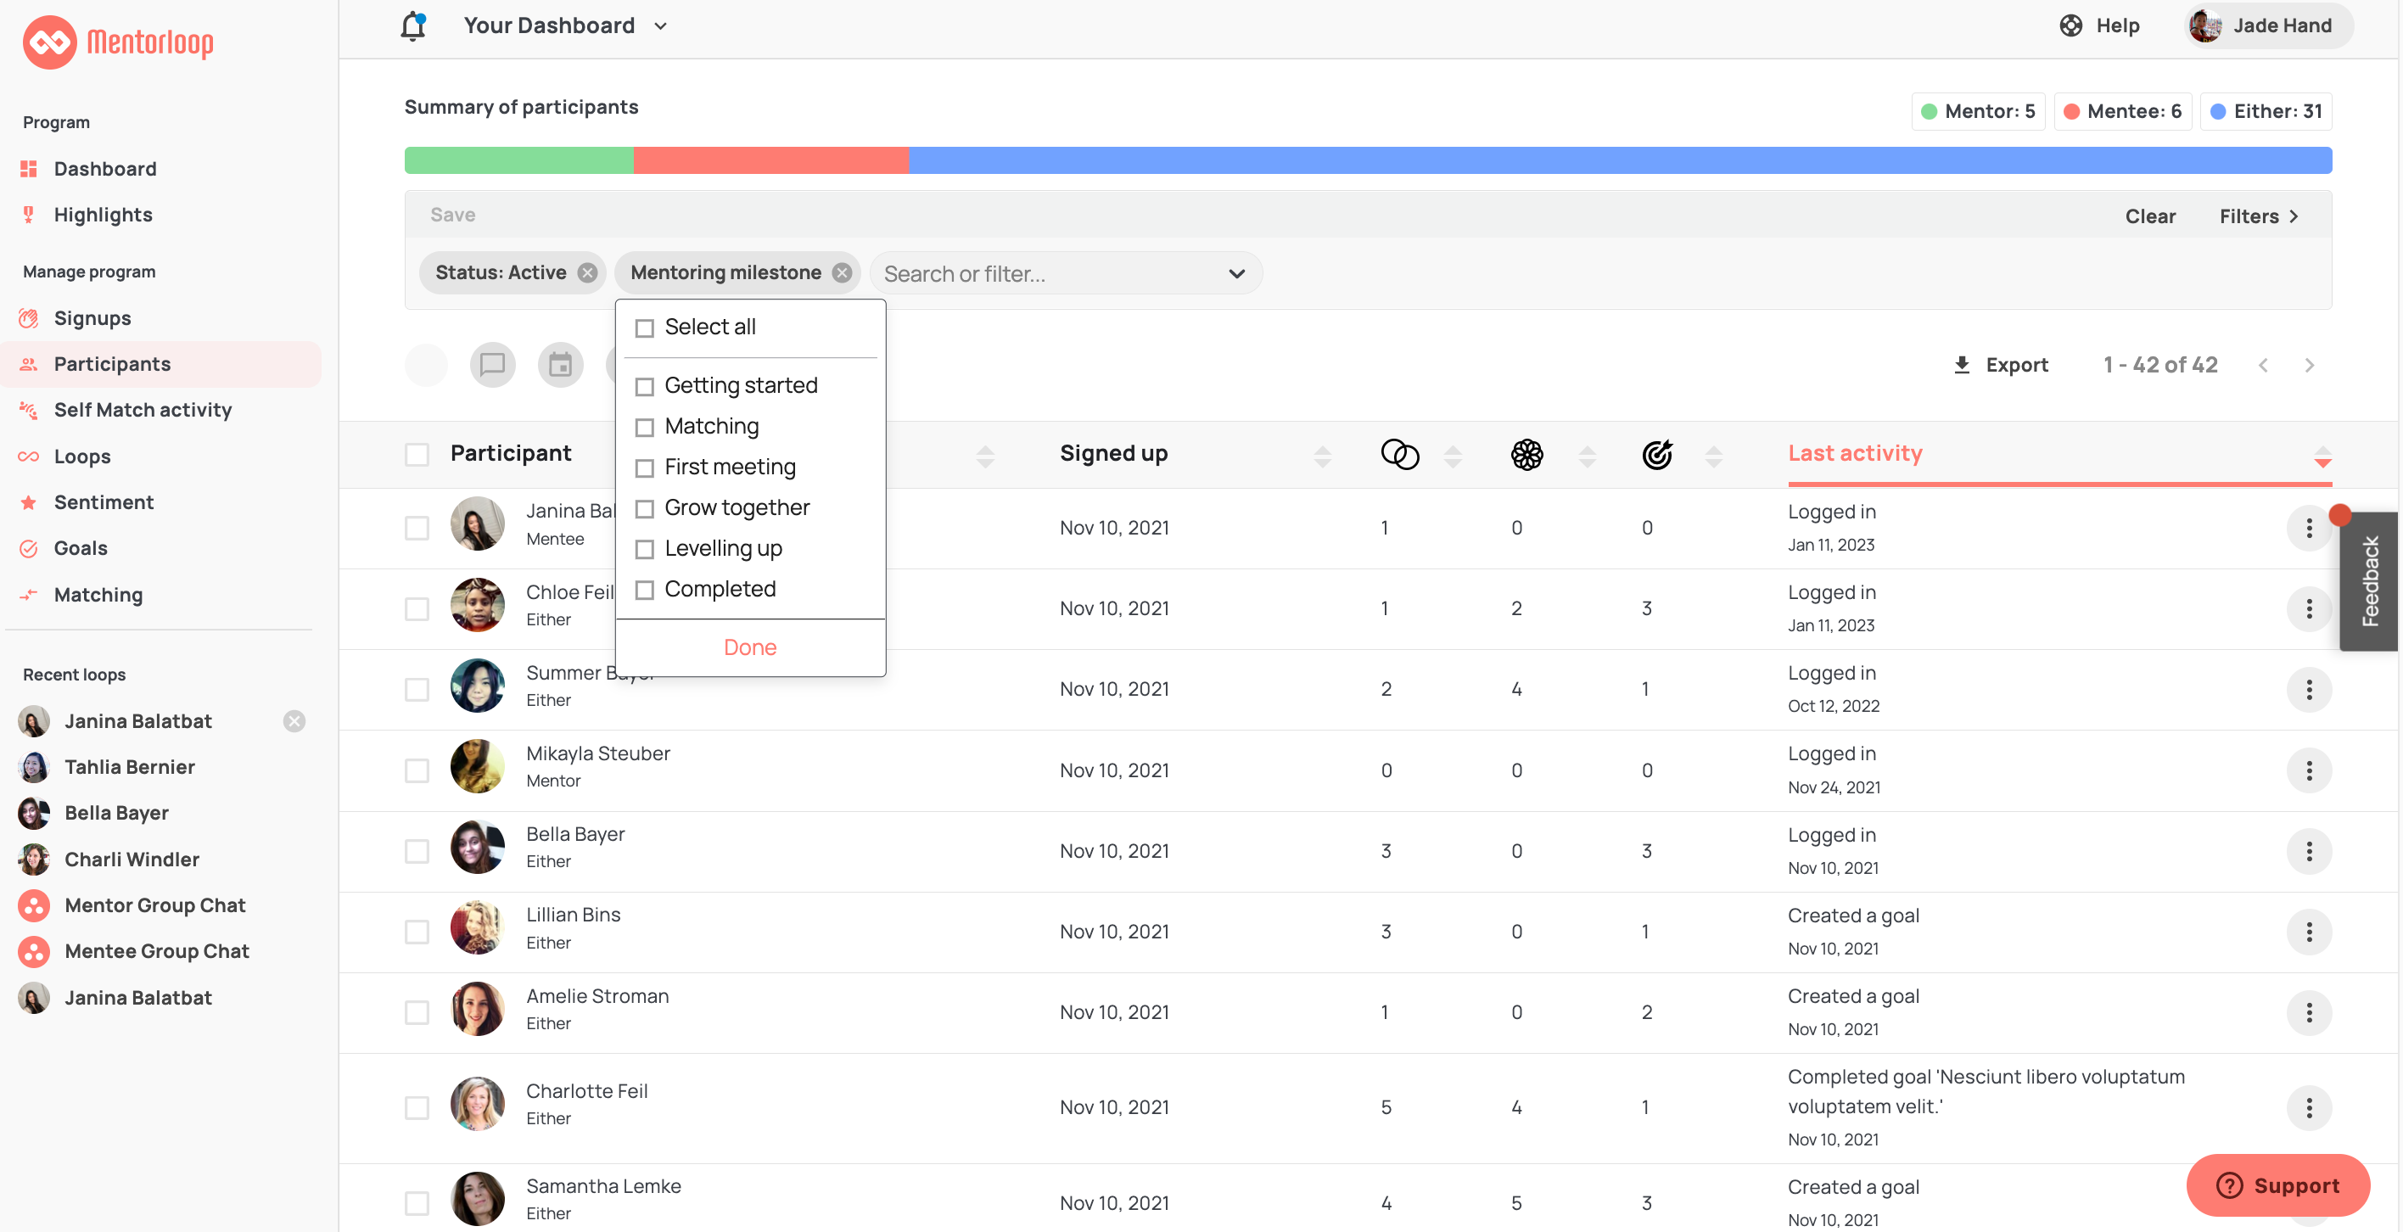Click Clear to reset filters
This screenshot has width=2403, height=1232.
tap(2149, 216)
